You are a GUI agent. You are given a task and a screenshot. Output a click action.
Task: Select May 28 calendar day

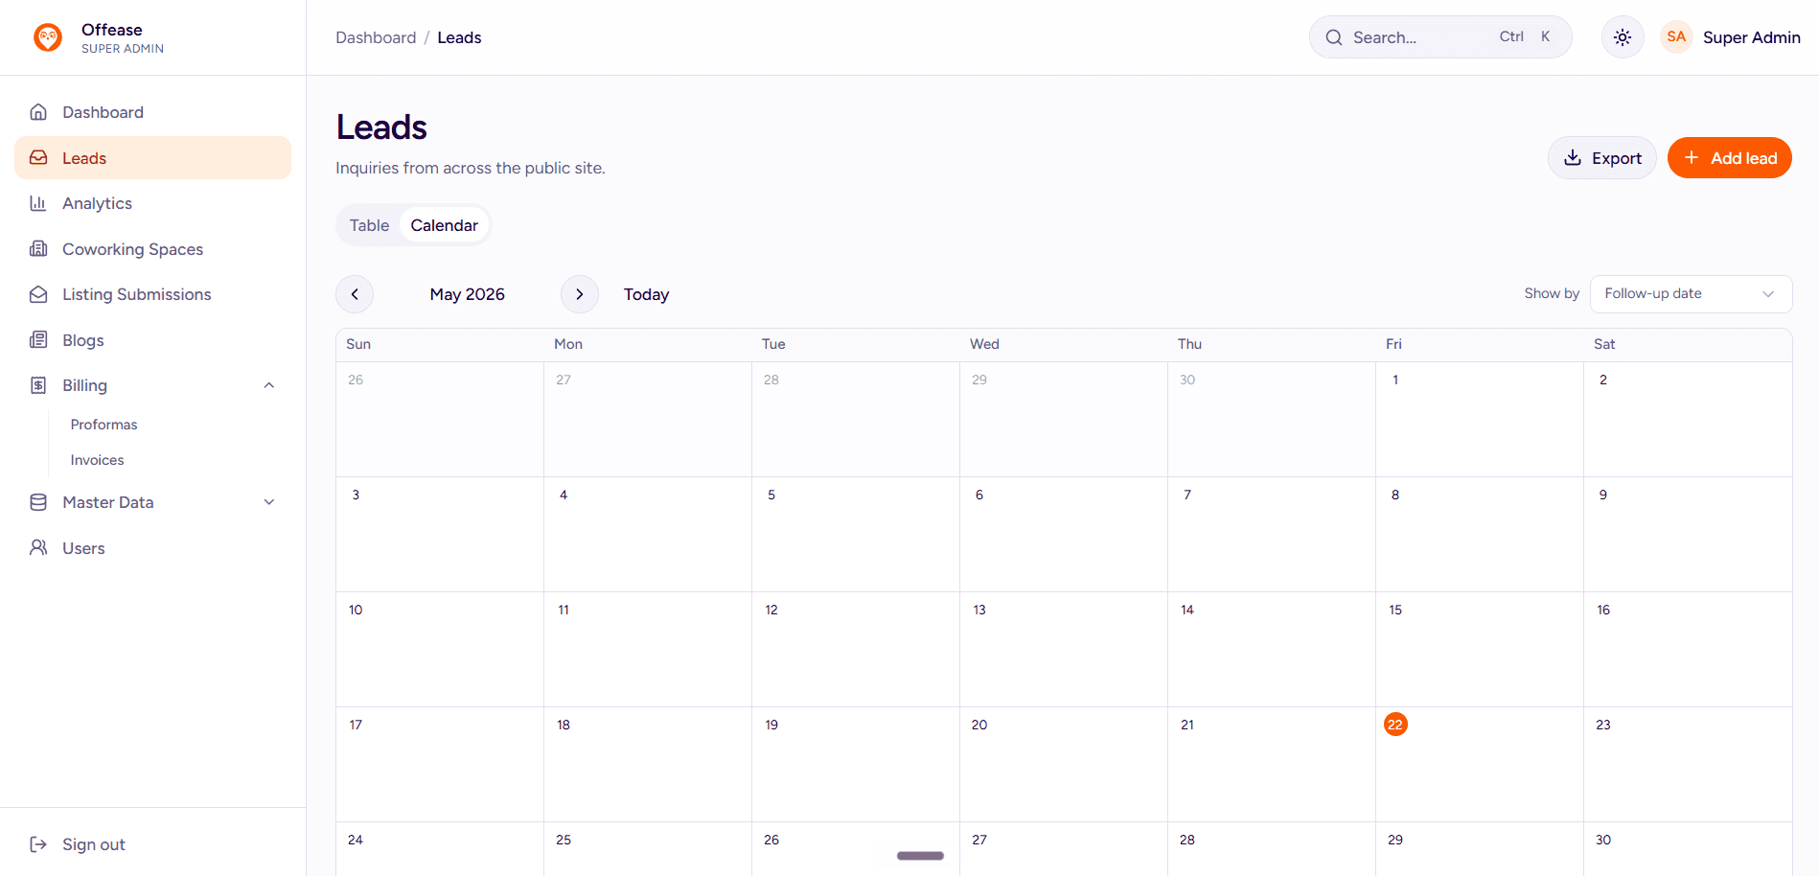coord(1271,849)
